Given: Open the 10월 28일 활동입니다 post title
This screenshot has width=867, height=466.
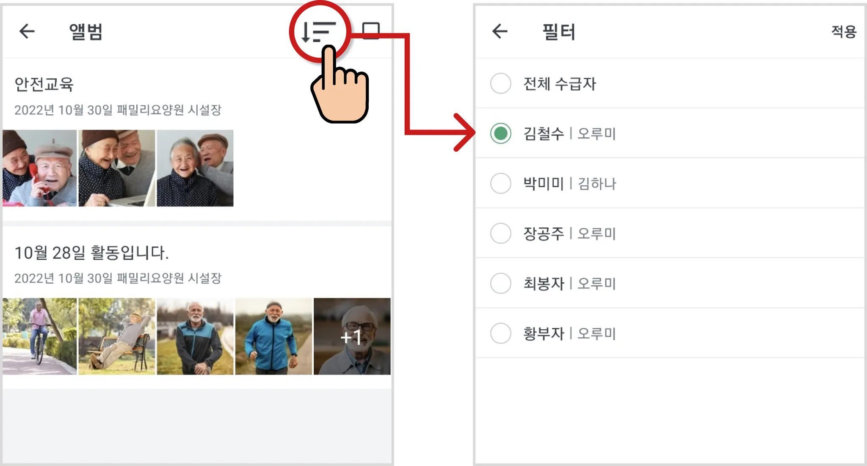Looking at the screenshot, I should tap(91, 253).
